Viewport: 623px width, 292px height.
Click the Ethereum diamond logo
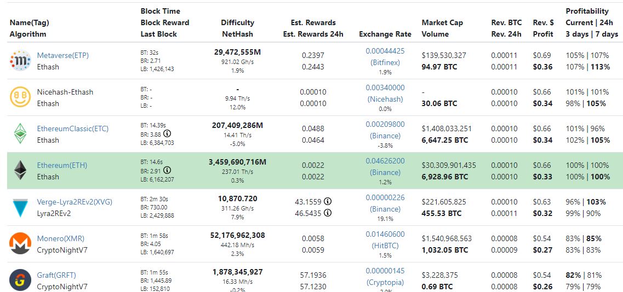pyautogui.click(x=20, y=171)
